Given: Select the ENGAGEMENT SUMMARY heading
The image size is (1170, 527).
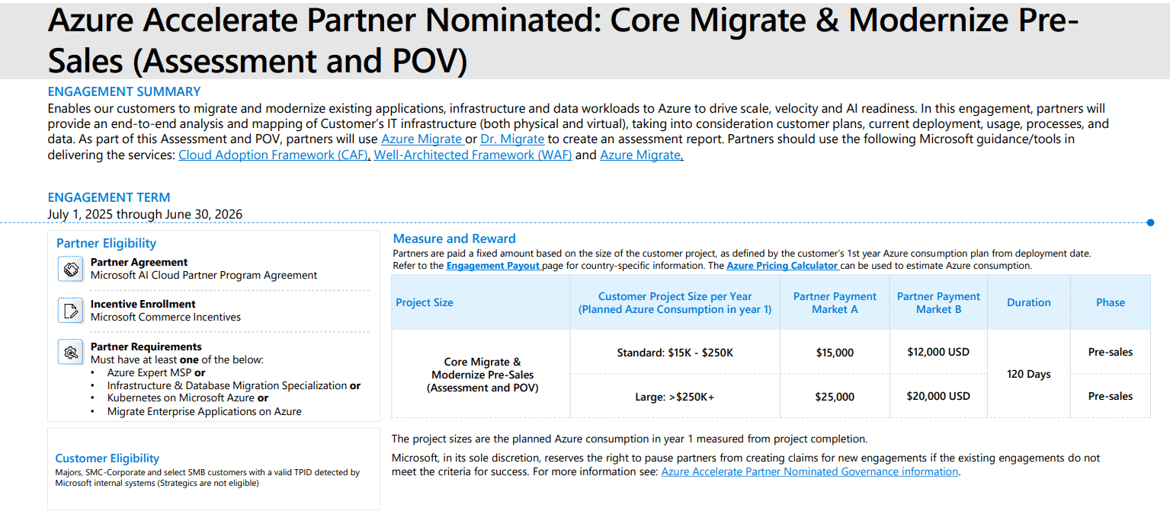Looking at the screenshot, I should (x=124, y=91).
